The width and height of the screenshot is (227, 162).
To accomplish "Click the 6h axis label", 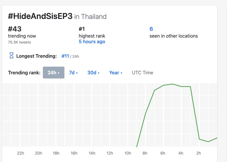I will [163, 153].
